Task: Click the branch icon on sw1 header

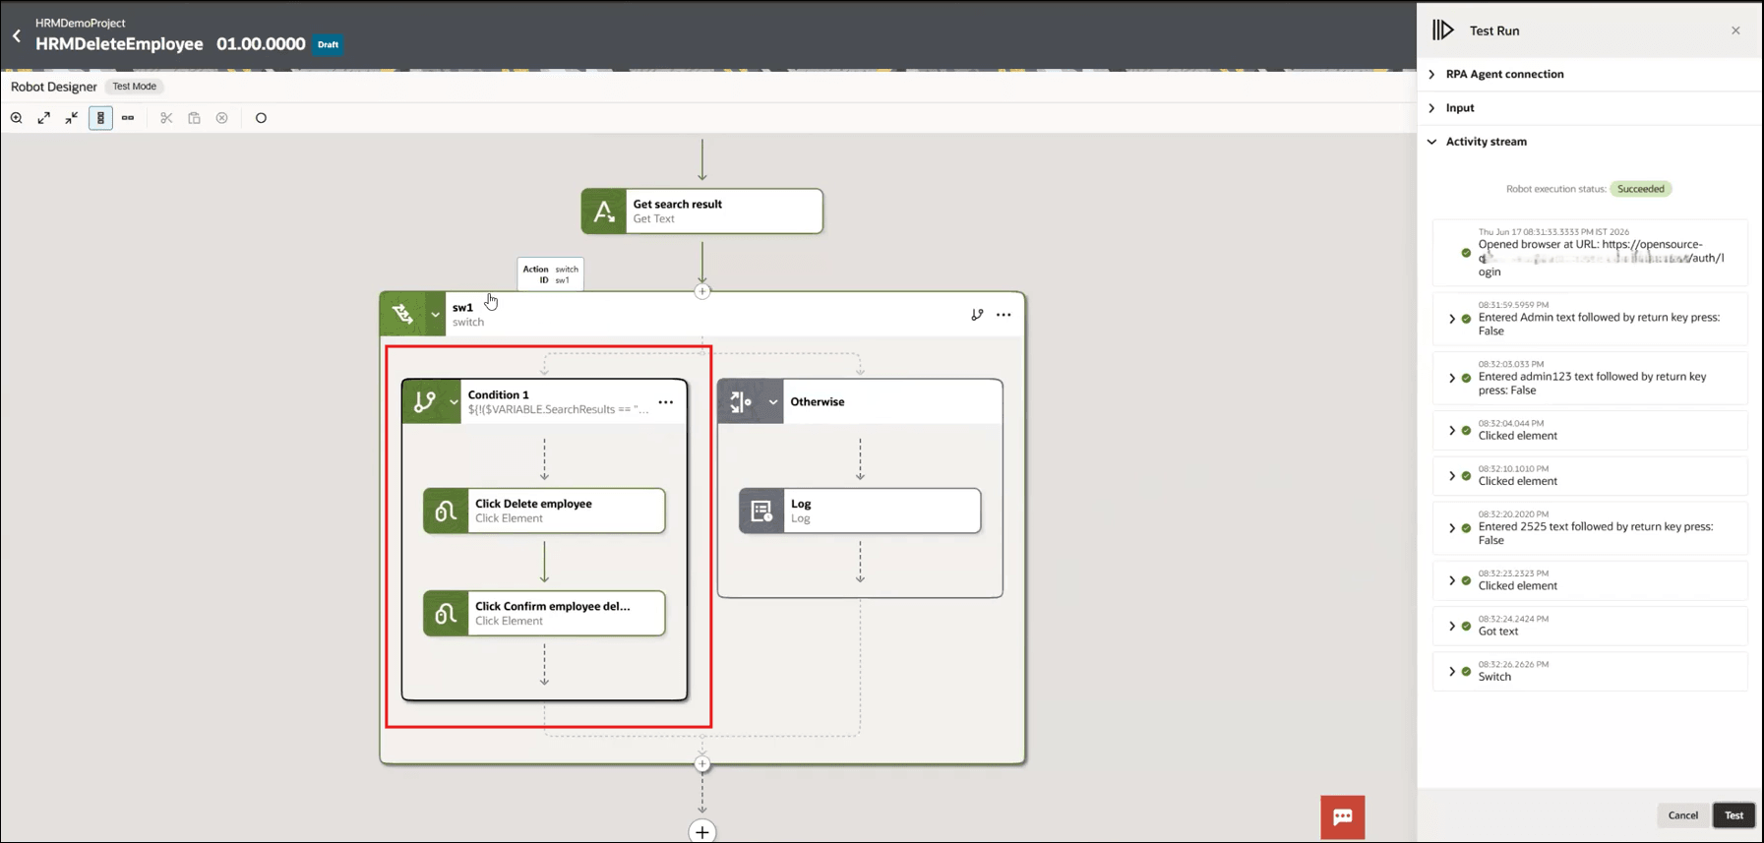Action: (977, 315)
